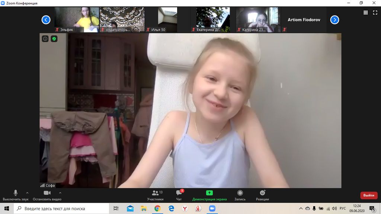Select Эльфик participant video thumbnail
381x214 pixels.
coord(77,20)
